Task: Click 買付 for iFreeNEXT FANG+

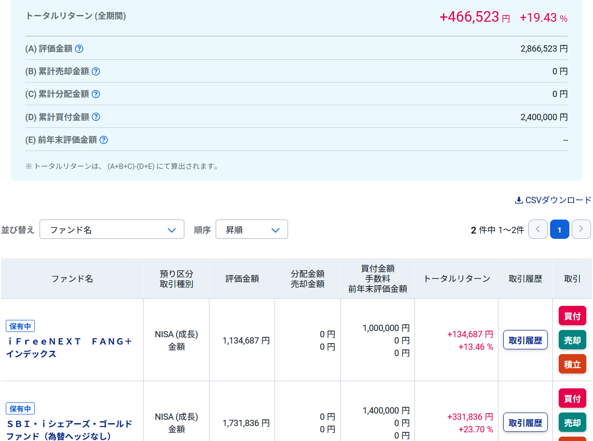Action: click(x=572, y=316)
